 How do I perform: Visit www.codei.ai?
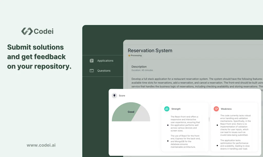click(41, 145)
